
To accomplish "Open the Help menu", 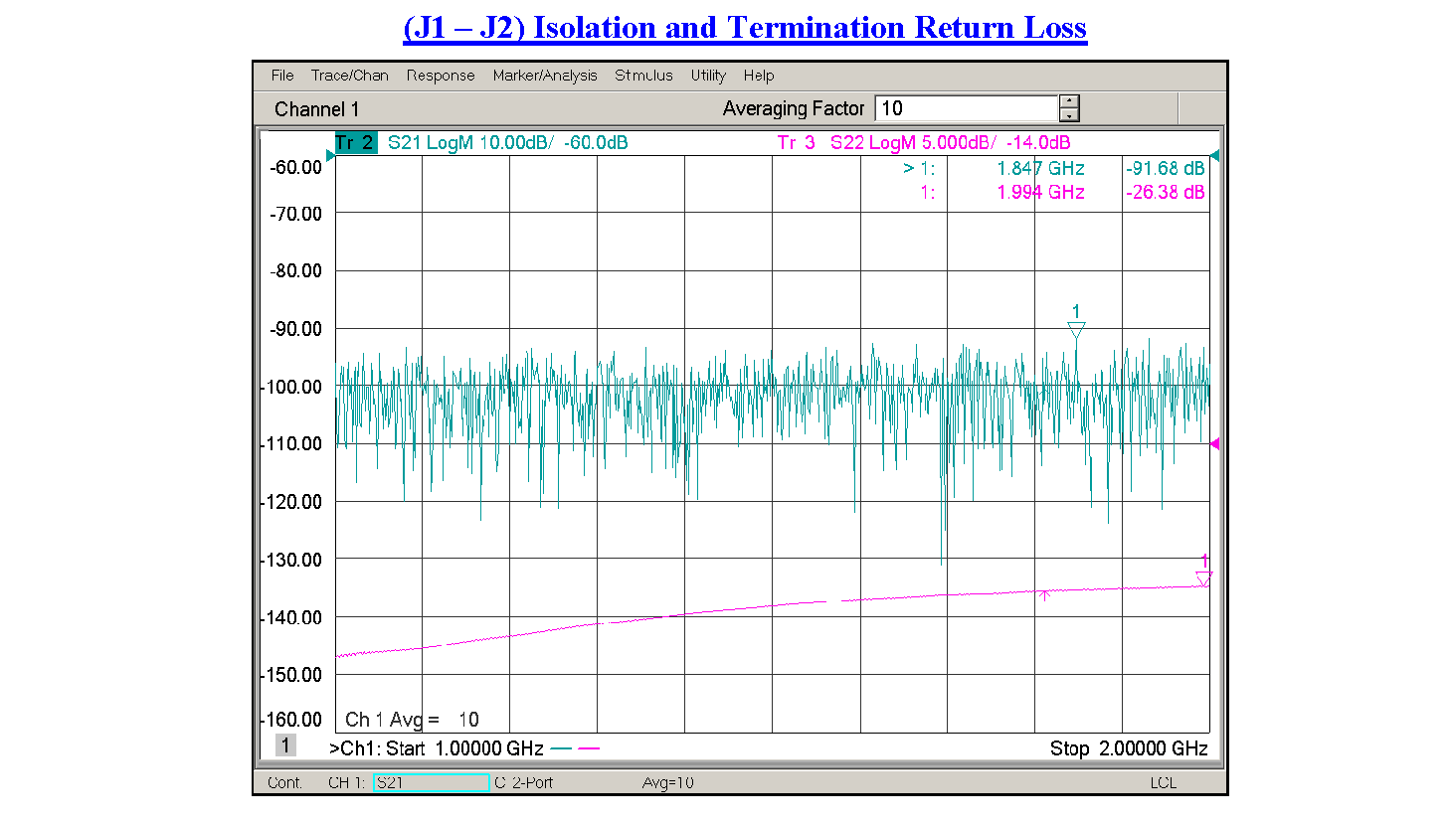I will (758, 76).
